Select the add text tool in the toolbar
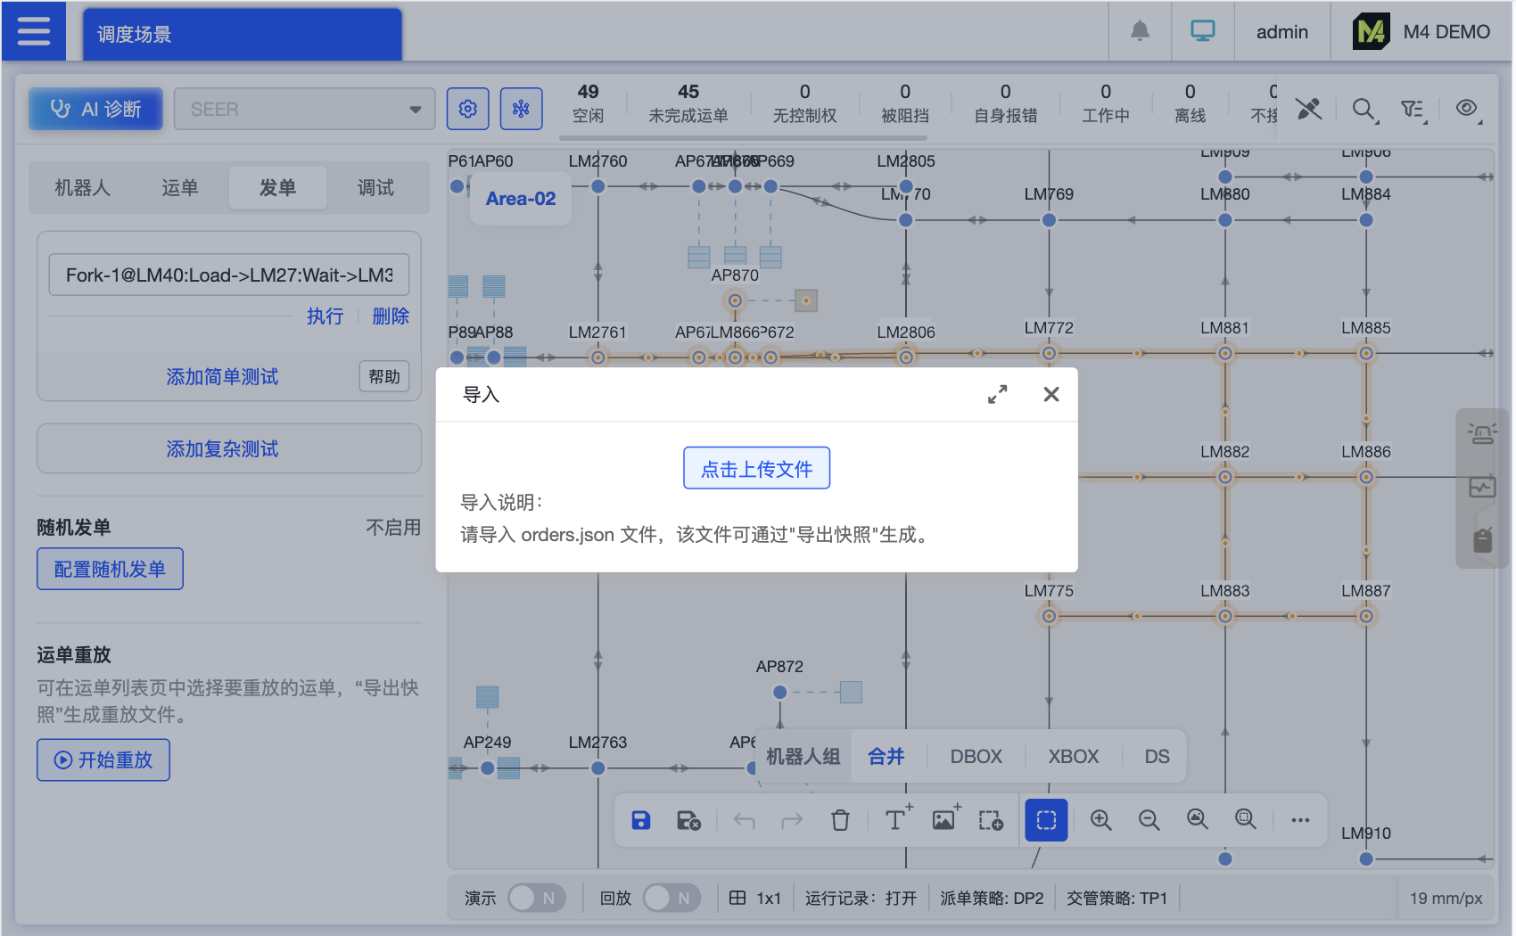 (x=894, y=820)
